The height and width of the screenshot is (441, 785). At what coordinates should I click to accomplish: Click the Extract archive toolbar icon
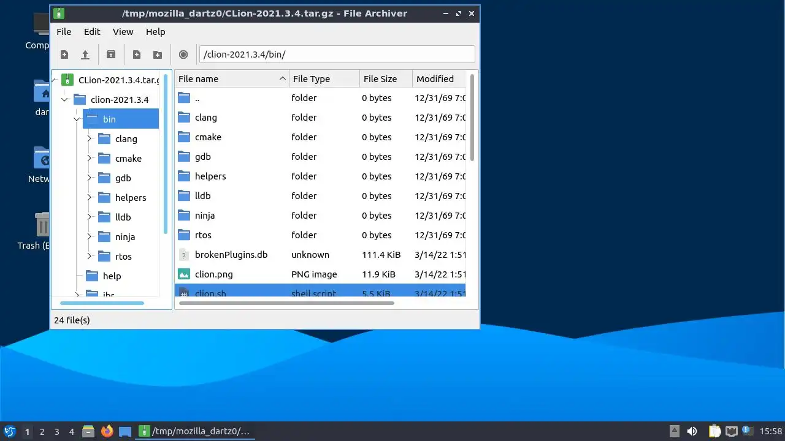tap(111, 55)
